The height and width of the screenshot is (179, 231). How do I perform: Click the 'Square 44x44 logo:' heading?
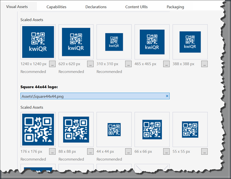pyautogui.click(x=39, y=87)
